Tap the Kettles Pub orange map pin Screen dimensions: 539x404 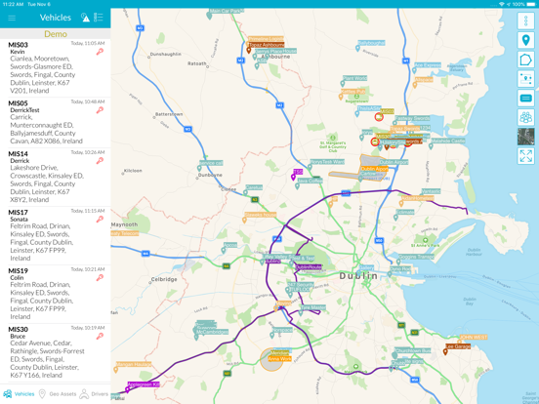341,97
